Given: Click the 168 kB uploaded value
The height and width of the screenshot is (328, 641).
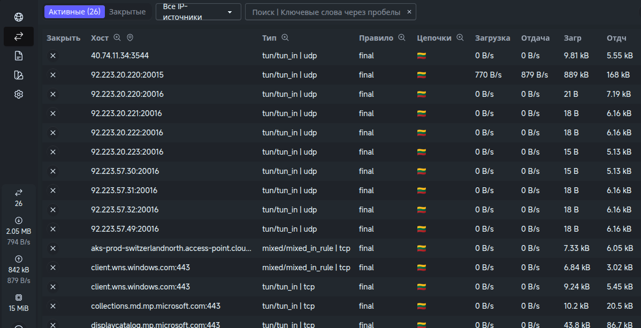Looking at the screenshot, I should pyautogui.click(x=619, y=75).
